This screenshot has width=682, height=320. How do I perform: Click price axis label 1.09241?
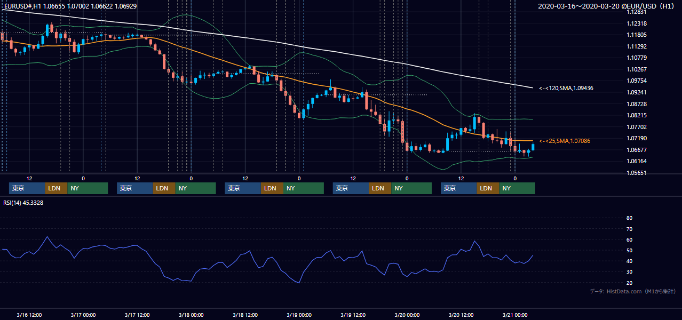[637, 92]
